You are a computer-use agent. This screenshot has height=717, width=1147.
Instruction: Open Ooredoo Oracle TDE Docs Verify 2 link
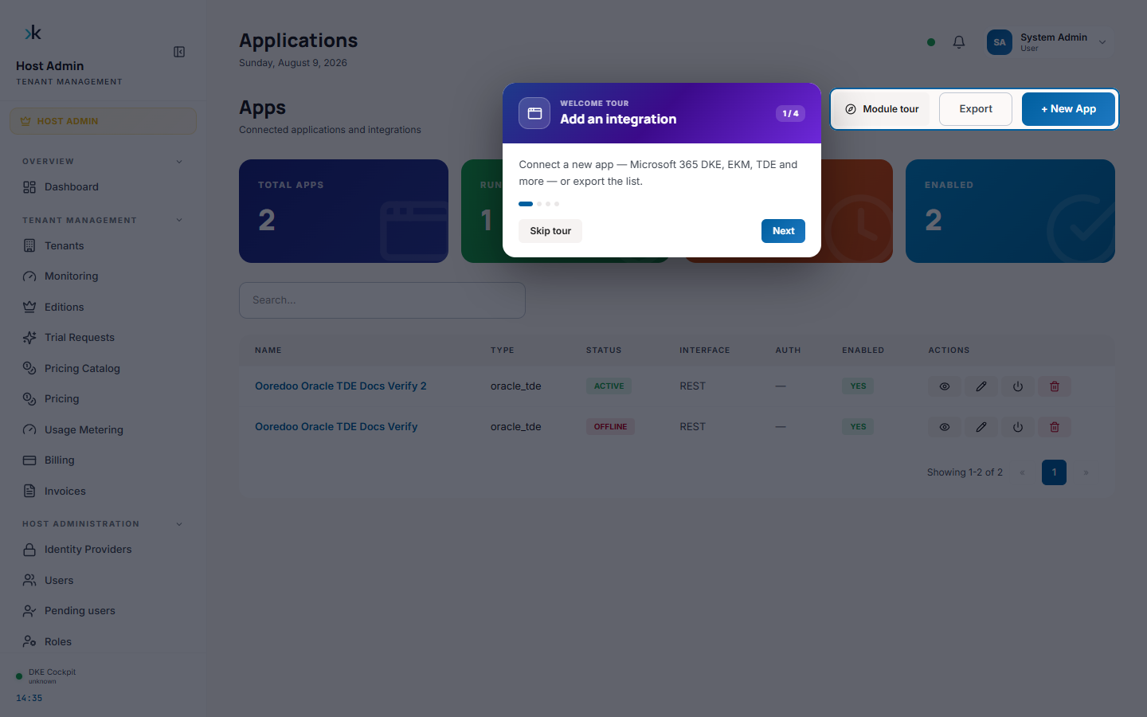point(341,386)
